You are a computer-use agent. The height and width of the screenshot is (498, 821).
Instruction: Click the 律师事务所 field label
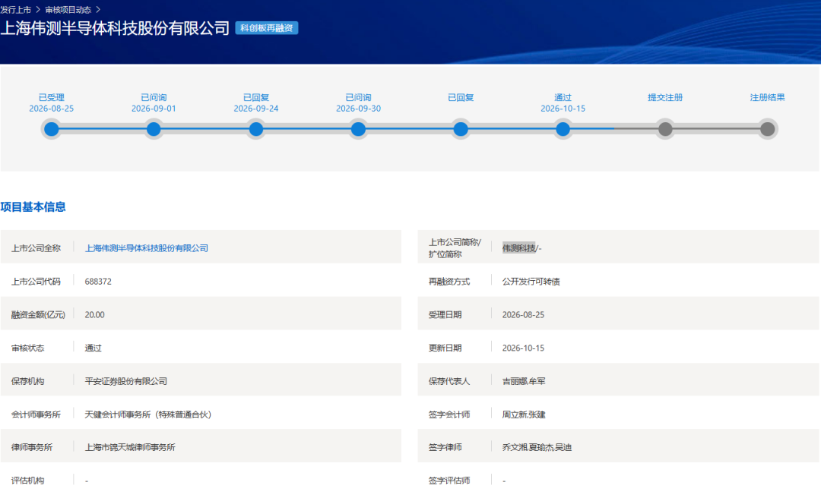click(x=32, y=447)
